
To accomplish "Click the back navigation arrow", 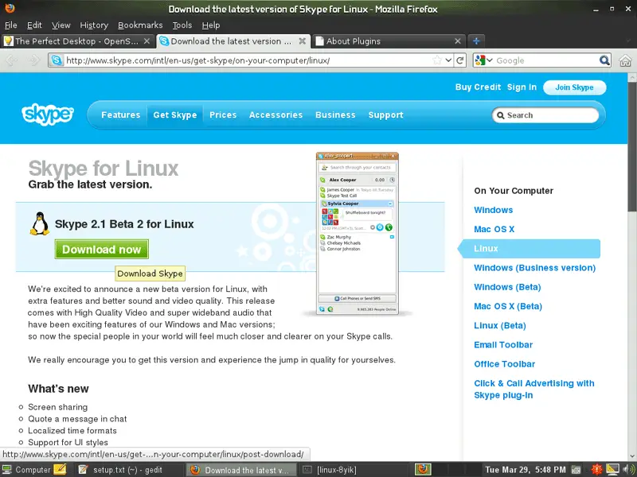I will point(11,60).
